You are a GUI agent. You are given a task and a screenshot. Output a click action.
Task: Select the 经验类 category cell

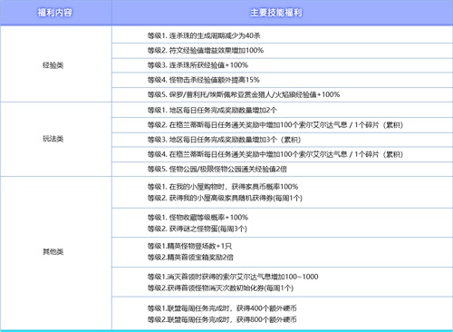tap(55, 64)
